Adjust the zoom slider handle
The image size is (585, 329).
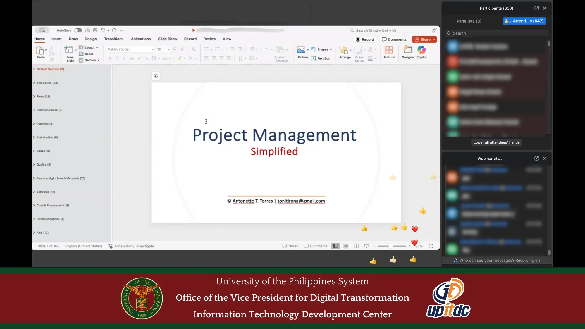pyautogui.click(x=390, y=246)
